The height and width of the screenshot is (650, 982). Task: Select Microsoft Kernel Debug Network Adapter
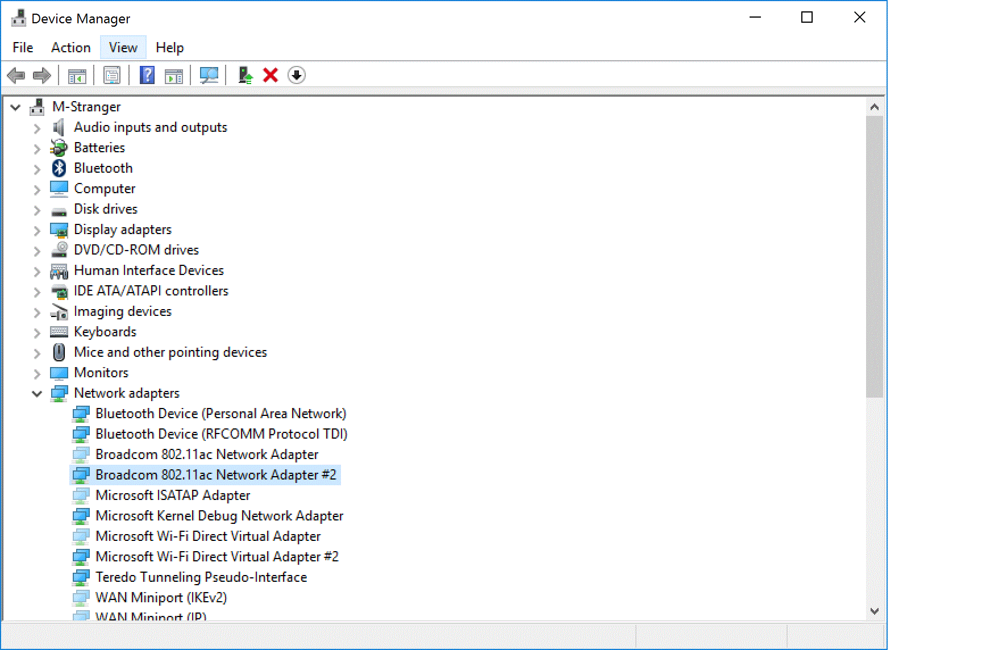pyautogui.click(x=219, y=516)
